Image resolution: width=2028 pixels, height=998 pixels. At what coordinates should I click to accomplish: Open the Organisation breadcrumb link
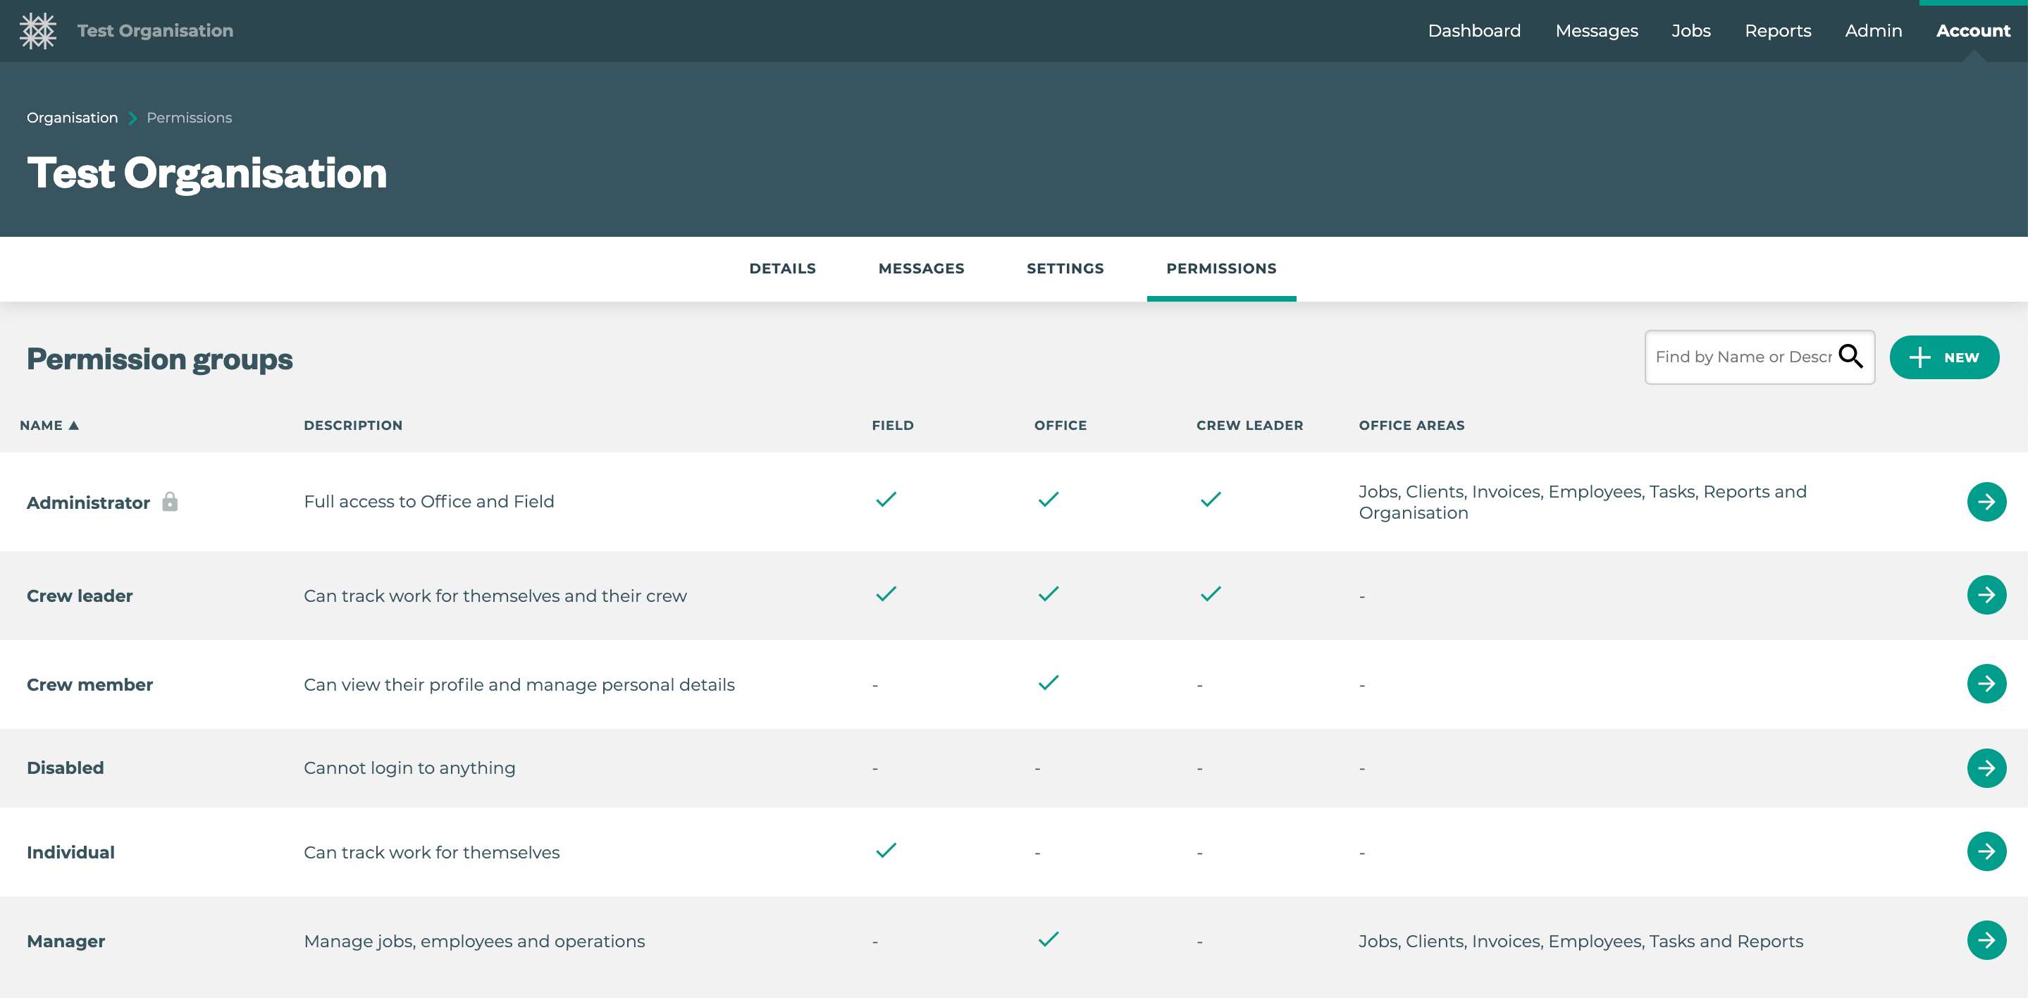(x=72, y=118)
